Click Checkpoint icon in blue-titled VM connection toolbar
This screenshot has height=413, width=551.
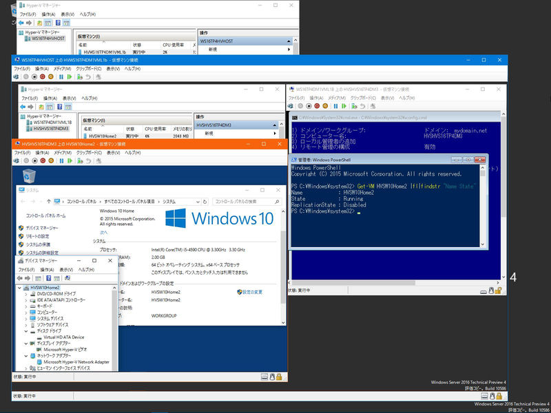[80, 76]
